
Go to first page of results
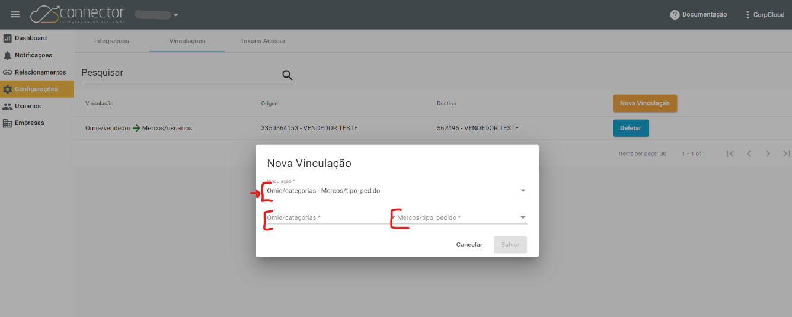coord(730,153)
